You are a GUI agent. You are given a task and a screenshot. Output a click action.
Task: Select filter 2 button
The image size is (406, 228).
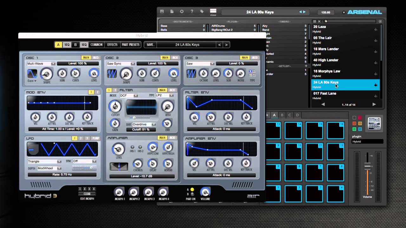click(115, 90)
